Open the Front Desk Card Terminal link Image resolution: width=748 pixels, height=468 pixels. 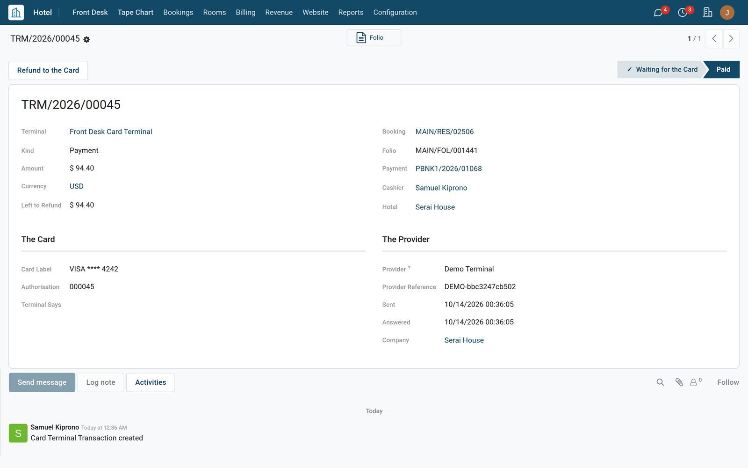pyautogui.click(x=111, y=132)
